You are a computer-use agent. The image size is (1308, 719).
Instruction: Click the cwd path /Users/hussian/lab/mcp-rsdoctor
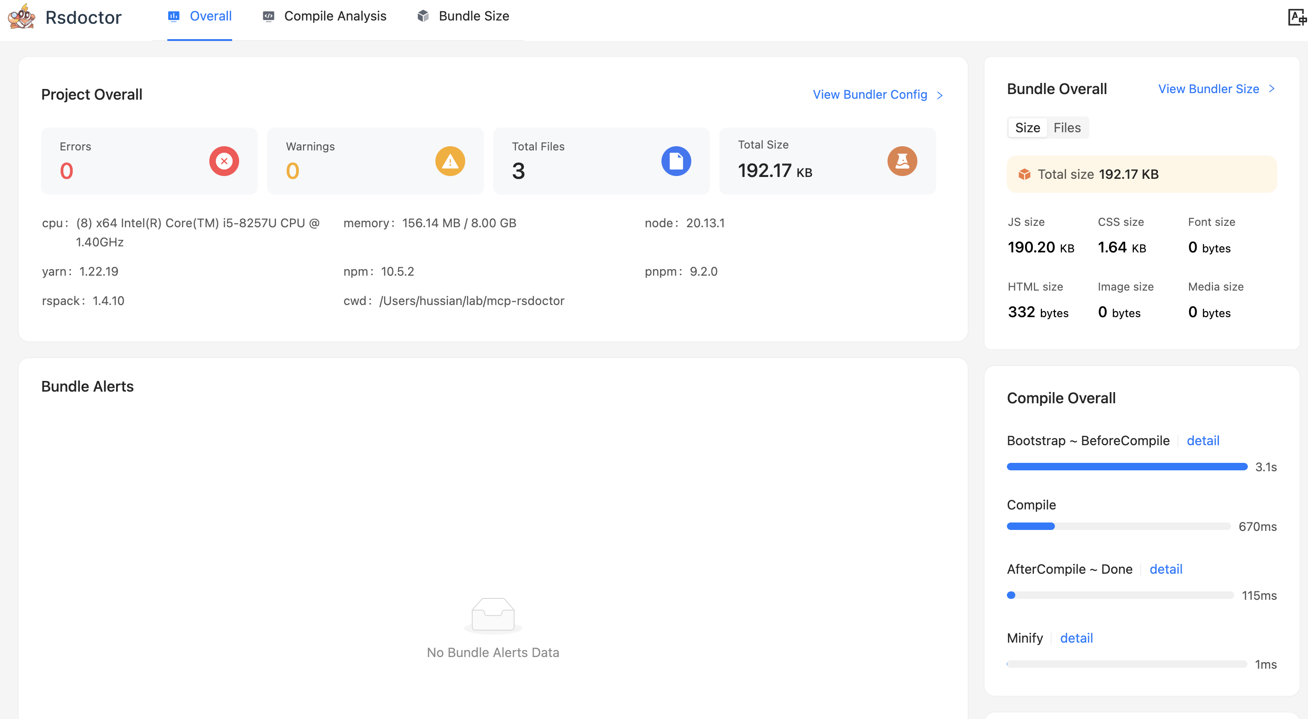472,301
